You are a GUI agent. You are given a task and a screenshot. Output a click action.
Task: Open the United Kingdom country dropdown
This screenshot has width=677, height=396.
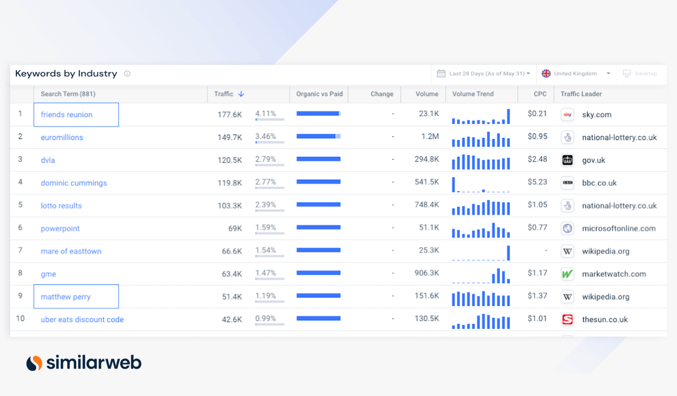click(x=576, y=74)
